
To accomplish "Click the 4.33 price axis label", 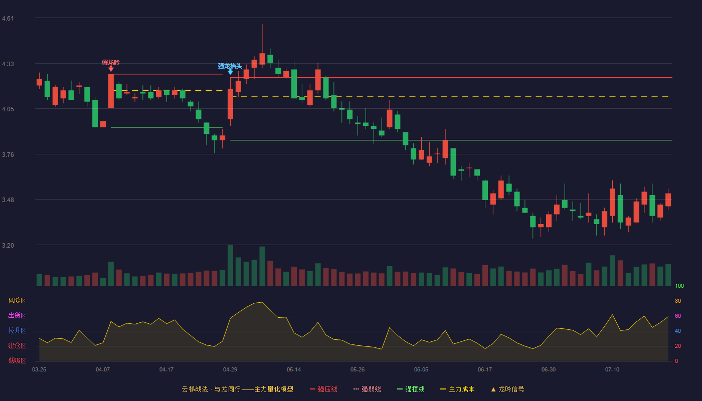I will pyautogui.click(x=8, y=64).
